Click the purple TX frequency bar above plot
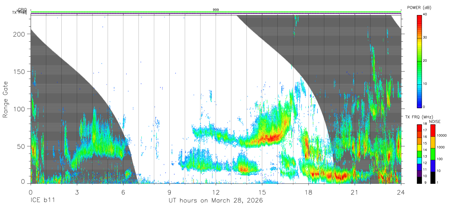This screenshot has height=208, width=451. pos(216,14)
